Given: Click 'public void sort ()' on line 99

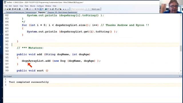Looking at the screenshot, I should click(x=32, y=71).
